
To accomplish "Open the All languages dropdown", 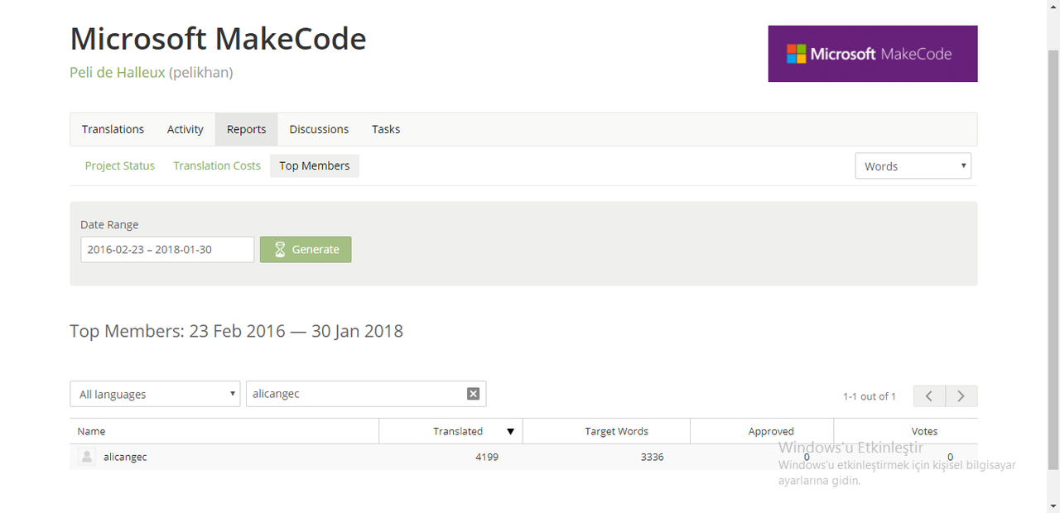I will point(155,394).
